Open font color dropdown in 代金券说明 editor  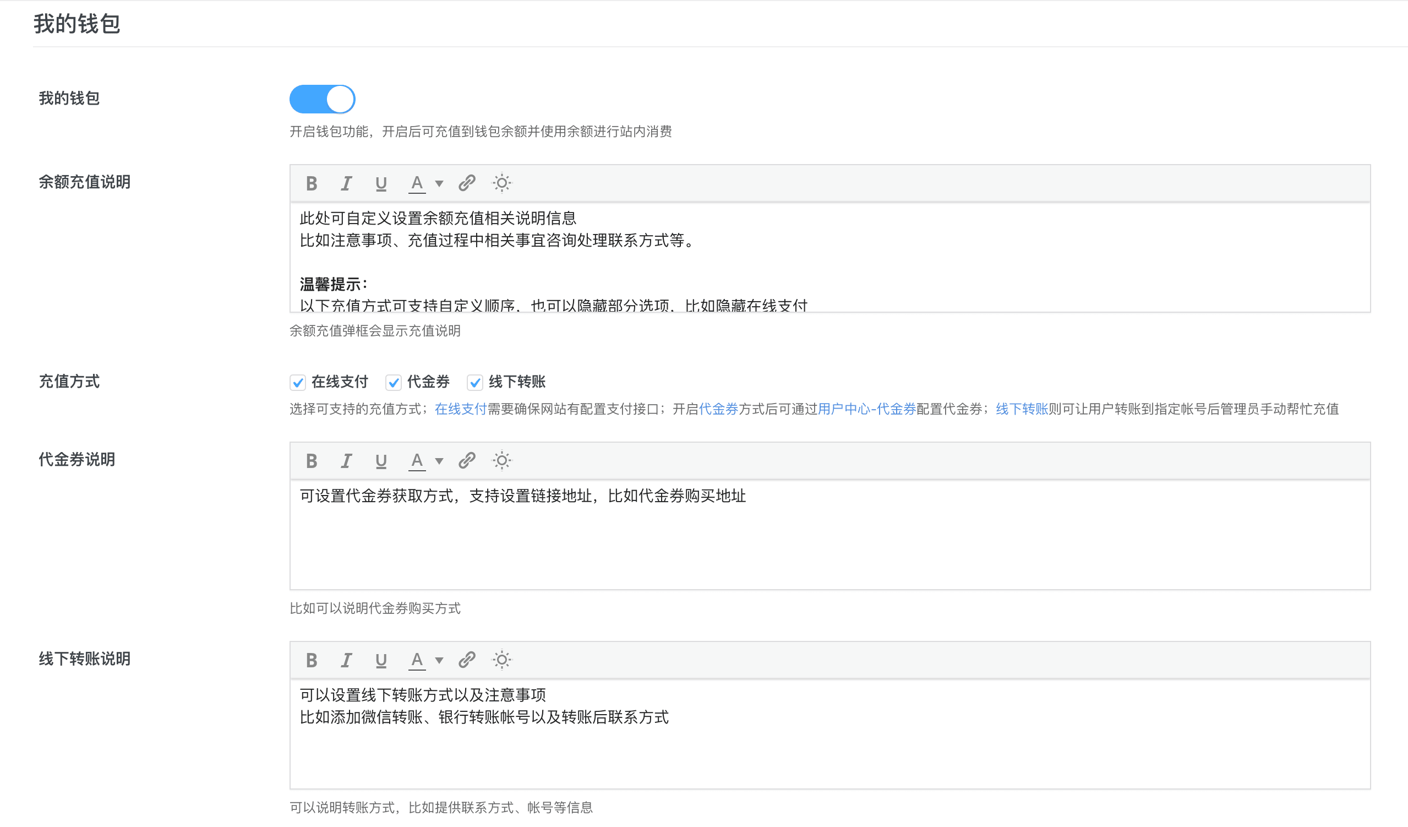click(x=439, y=461)
